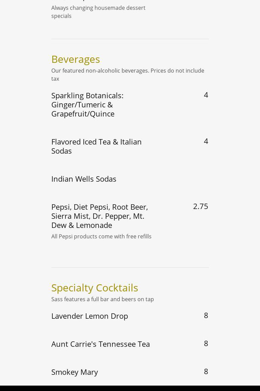Click the 2.75 price for Pepsi products

click(x=201, y=206)
